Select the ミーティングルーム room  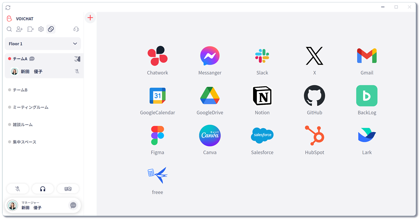[30, 107]
